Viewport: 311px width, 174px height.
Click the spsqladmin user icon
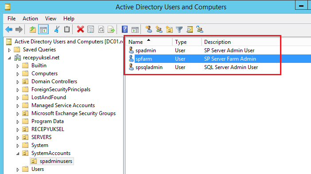(x=131, y=67)
